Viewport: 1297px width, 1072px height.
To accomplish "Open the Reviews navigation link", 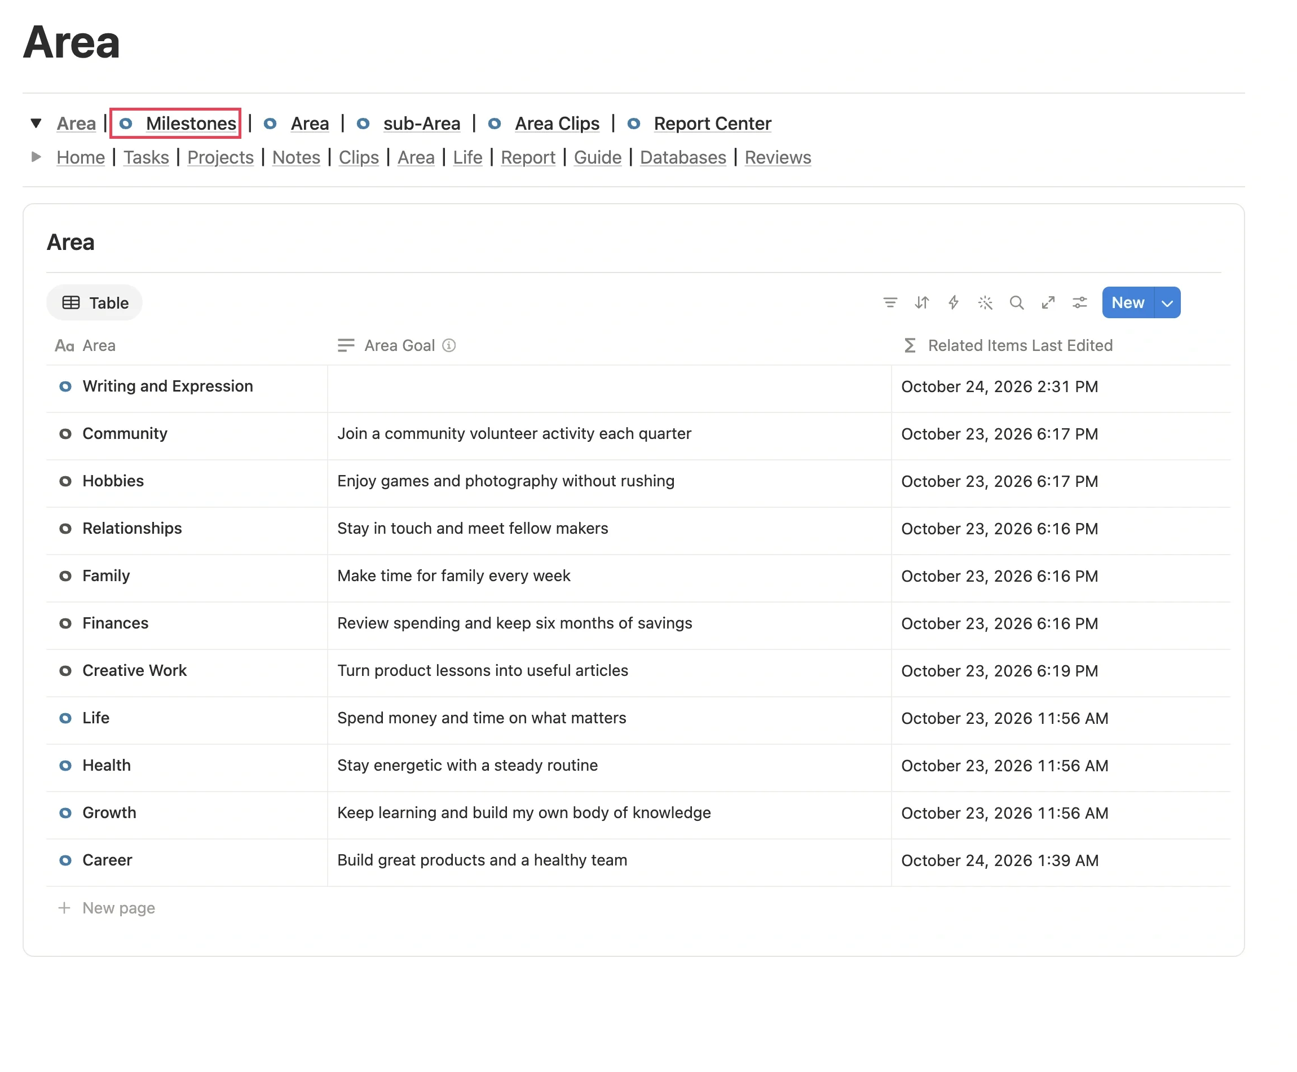I will coord(778,157).
